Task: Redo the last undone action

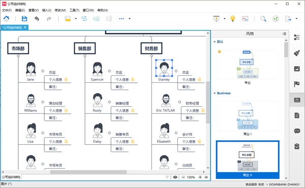Action: click(49, 19)
